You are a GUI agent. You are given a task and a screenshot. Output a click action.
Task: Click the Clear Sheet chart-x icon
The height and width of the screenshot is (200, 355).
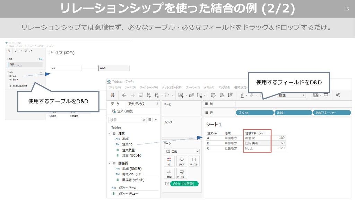(199, 95)
